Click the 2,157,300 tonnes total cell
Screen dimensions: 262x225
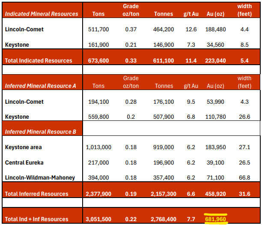click(x=163, y=194)
